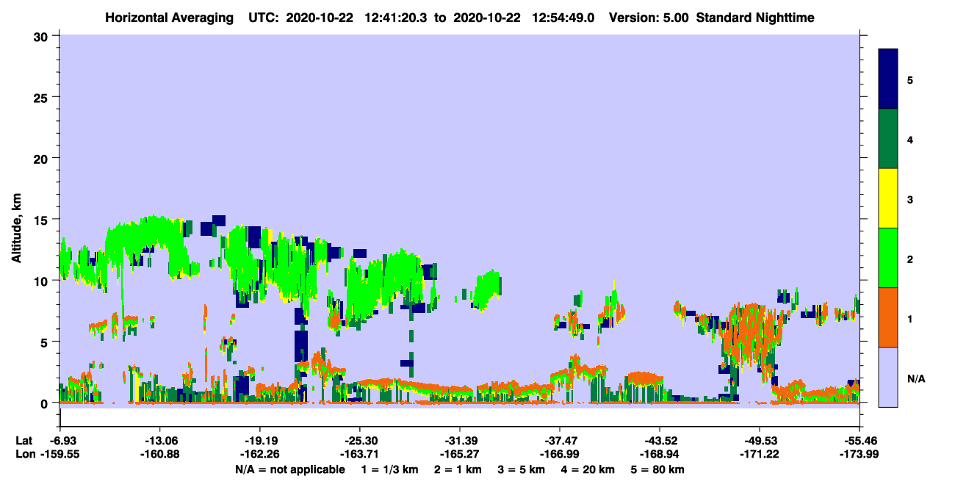Click longitude value '-163.71'
The width and height of the screenshot is (955, 490).
[359, 455]
